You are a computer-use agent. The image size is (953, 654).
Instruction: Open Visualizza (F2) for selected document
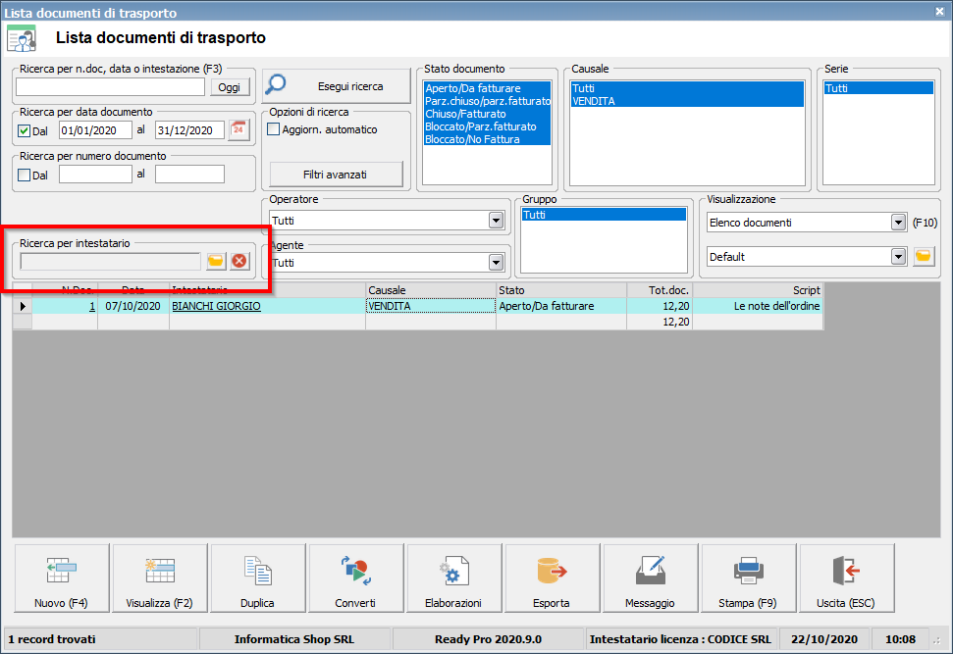[x=160, y=579]
